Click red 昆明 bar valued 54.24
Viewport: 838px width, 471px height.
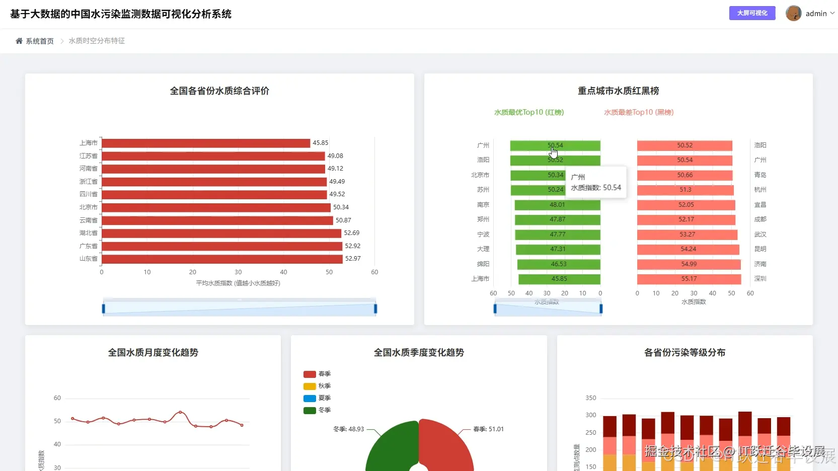tap(688, 249)
